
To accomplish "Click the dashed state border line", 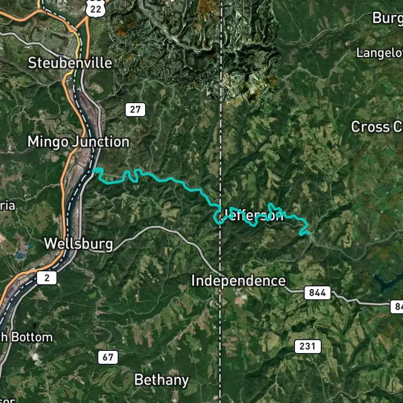I will pos(220,154).
